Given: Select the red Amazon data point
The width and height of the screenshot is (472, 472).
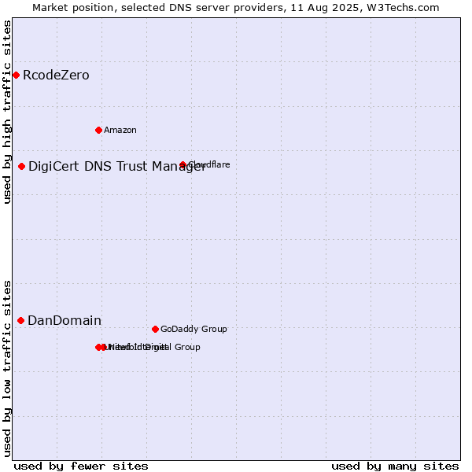Looking at the screenshot, I should click(98, 131).
